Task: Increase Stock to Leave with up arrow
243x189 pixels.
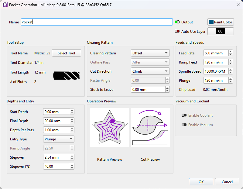Action: pos(167,88)
